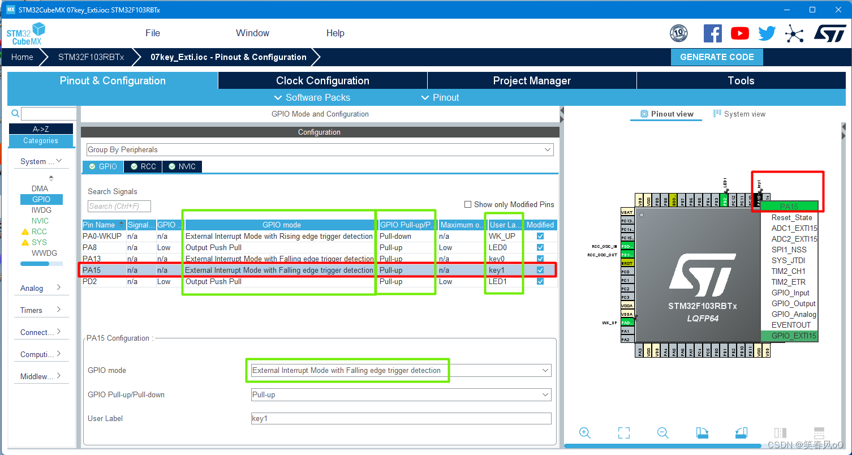Expand the Analog category
The width and height of the screenshot is (852, 455).
click(x=41, y=288)
